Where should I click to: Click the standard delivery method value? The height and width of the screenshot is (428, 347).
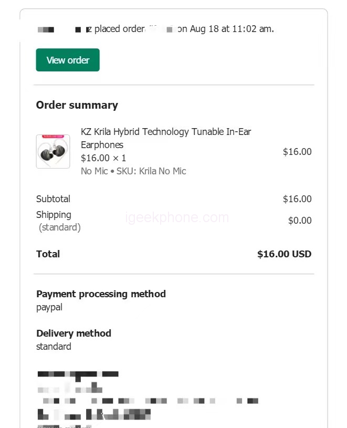pyautogui.click(x=54, y=347)
